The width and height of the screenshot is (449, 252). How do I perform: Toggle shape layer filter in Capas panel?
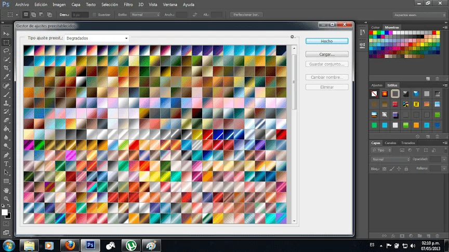426,150
